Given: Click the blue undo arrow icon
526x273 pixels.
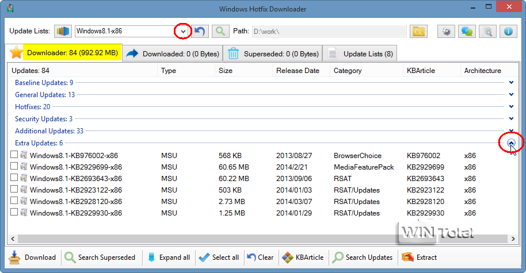Looking at the screenshot, I should (x=200, y=31).
